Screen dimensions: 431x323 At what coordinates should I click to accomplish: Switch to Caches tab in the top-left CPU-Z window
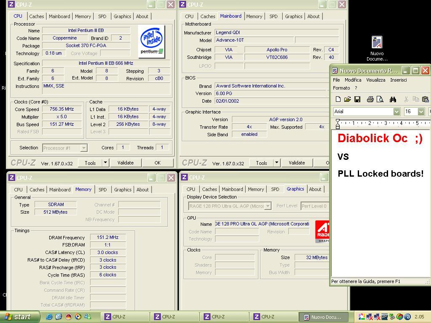click(x=37, y=16)
